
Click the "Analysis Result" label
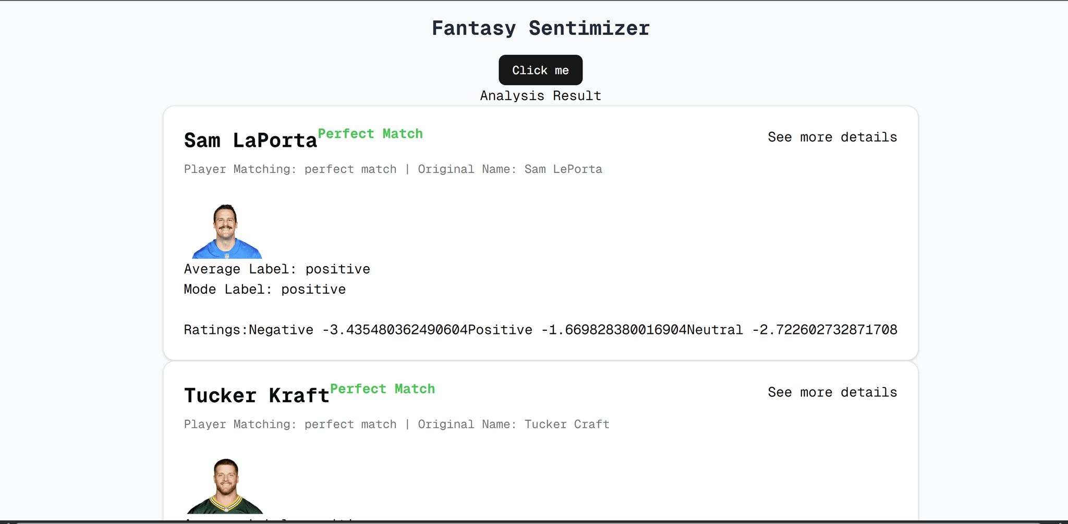coord(540,96)
